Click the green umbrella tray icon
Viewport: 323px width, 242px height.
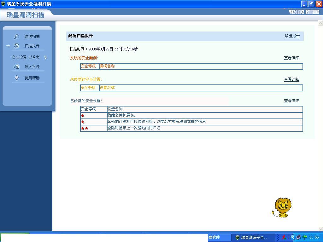[x=305, y=238]
